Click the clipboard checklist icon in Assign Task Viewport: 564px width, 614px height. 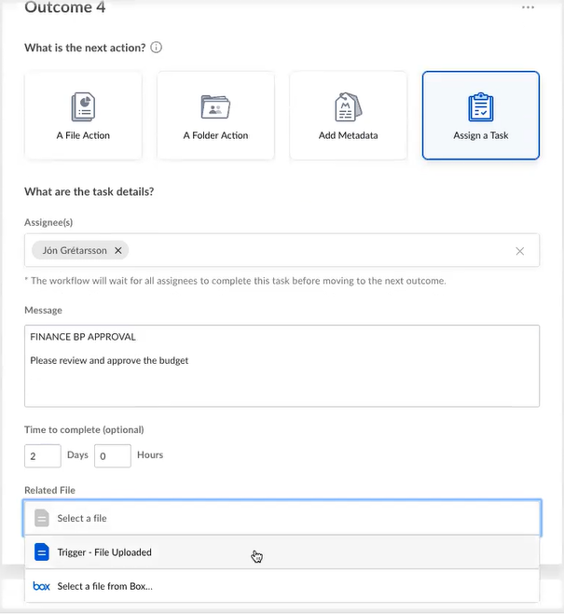(480, 105)
